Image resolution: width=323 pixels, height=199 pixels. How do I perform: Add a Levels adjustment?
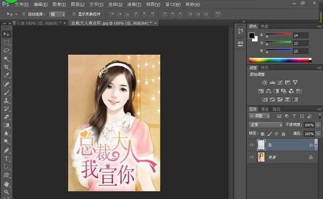click(x=272, y=83)
